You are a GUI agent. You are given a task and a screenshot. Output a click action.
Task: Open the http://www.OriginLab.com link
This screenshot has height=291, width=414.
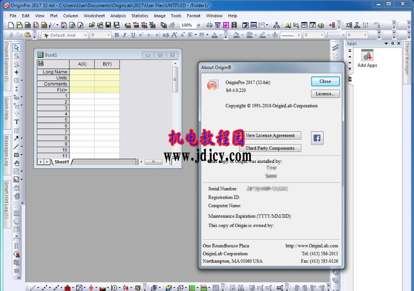[312, 246]
